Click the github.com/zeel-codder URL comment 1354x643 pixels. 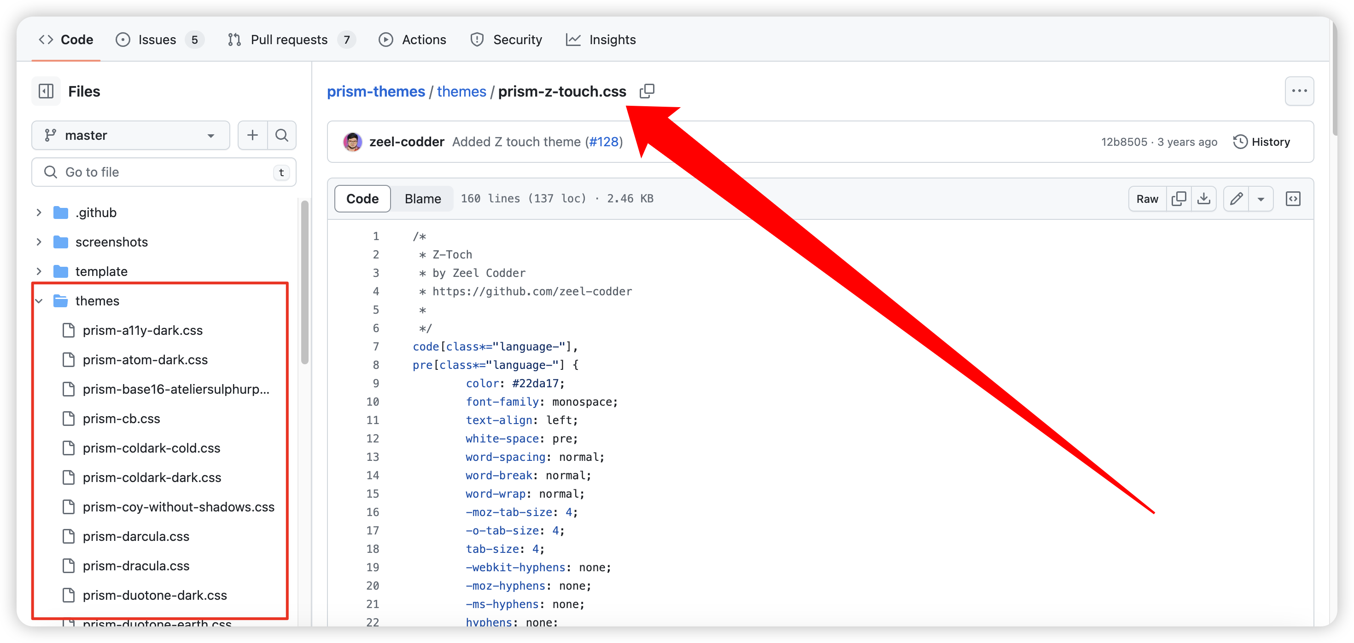(532, 291)
